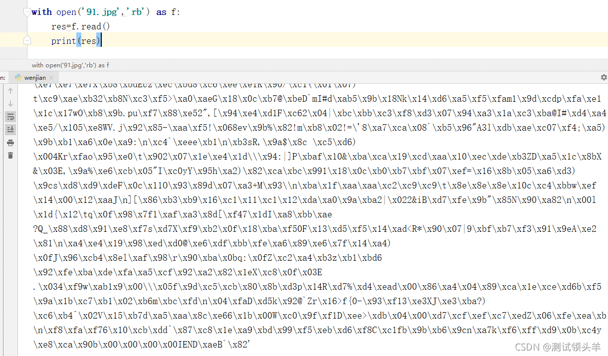Screen dimensions: 608x356
Task: Click output line starting with \x1d{\x12tq
Action: [183, 214]
